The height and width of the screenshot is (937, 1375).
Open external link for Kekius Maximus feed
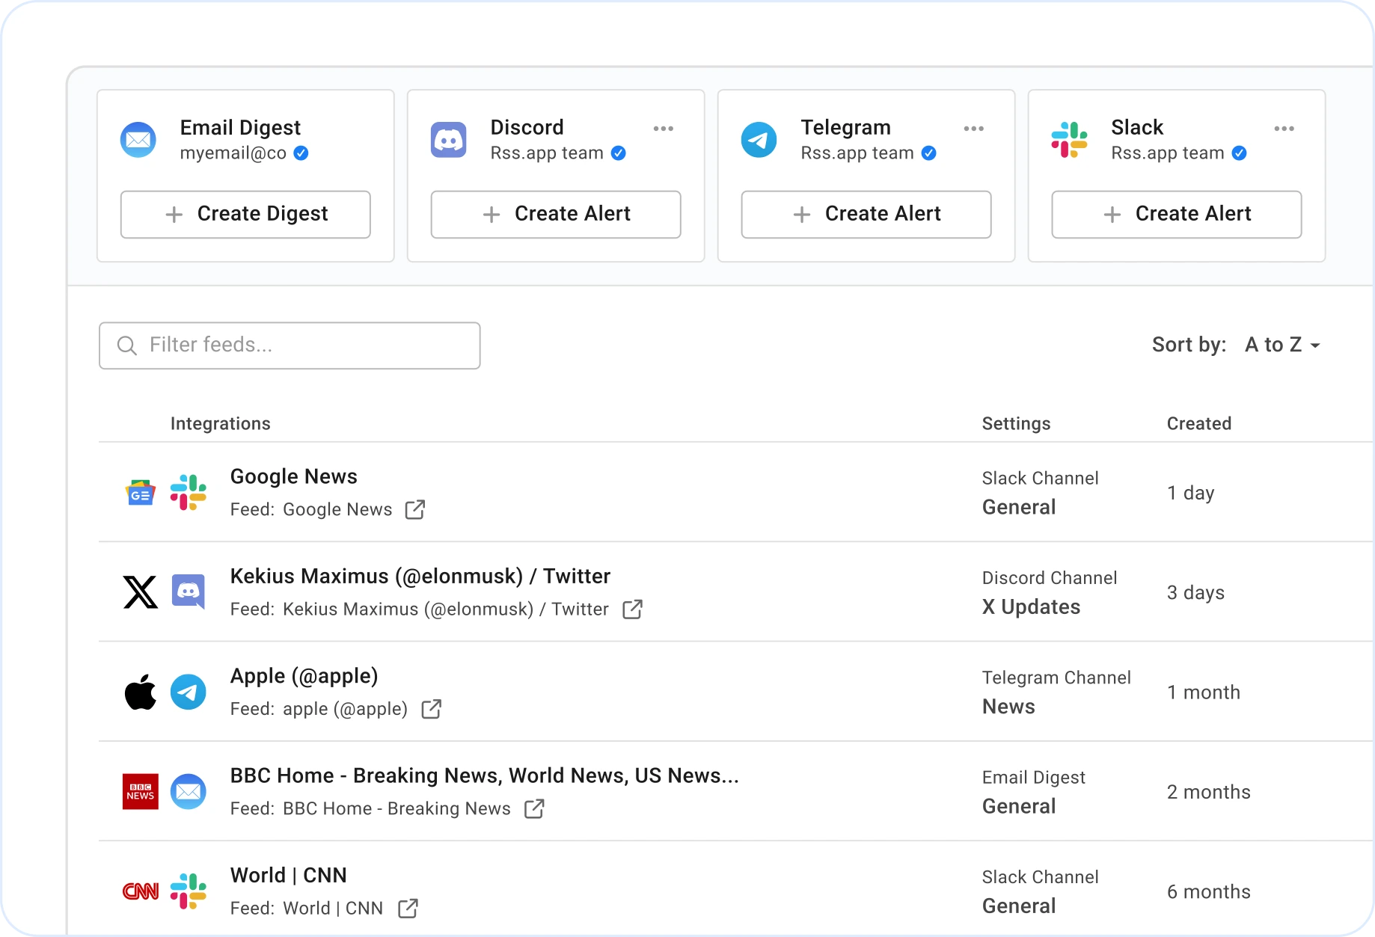click(x=633, y=609)
